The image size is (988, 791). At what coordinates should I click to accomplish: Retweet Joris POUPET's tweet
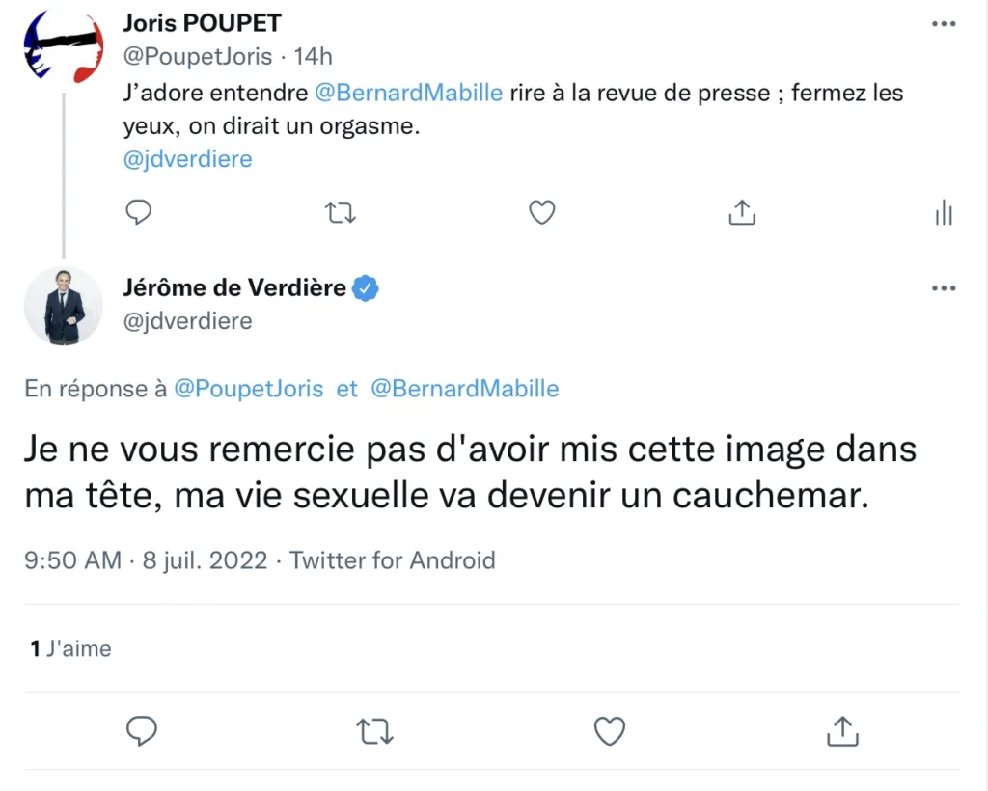click(340, 212)
